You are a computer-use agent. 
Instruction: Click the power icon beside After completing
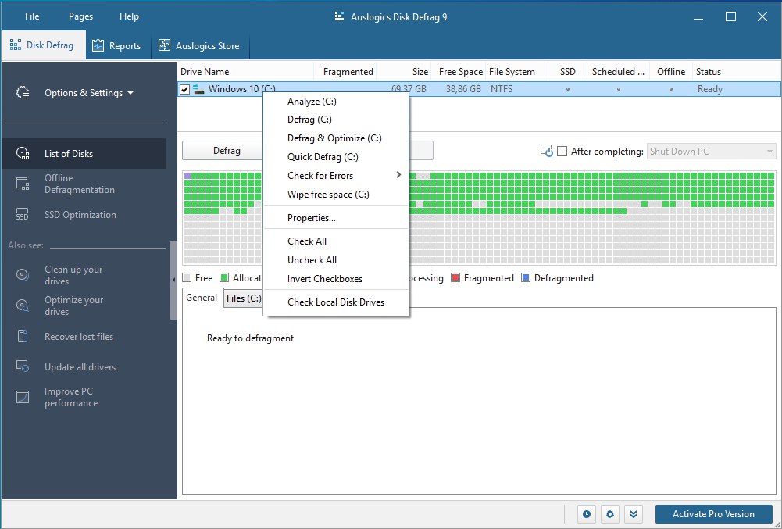547,152
